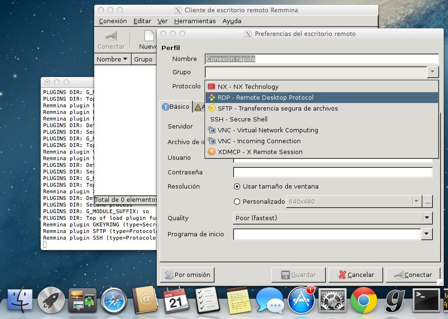The width and height of the screenshot is (448, 319).
Task: Click the XDMCP orange X icon
Action: tap(211, 152)
